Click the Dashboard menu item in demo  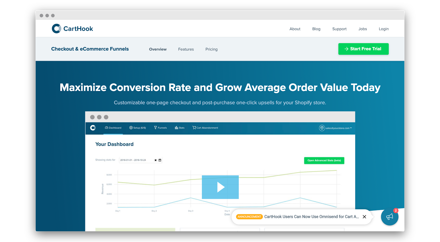(113, 128)
